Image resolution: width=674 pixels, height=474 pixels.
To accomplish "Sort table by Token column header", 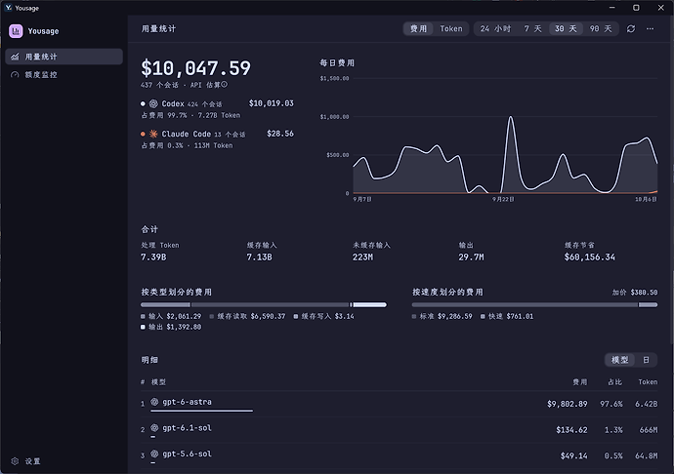I will tap(648, 381).
